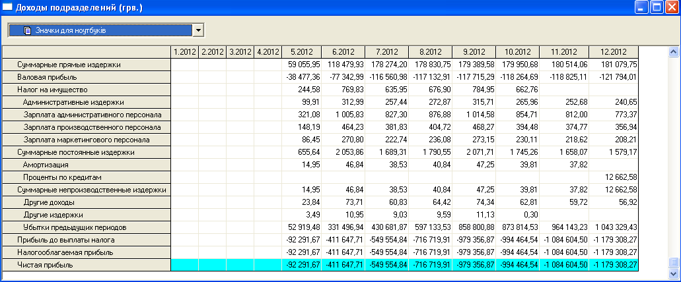Select column header 6.2012
Screen dimensions: 681x282
tap(343, 52)
